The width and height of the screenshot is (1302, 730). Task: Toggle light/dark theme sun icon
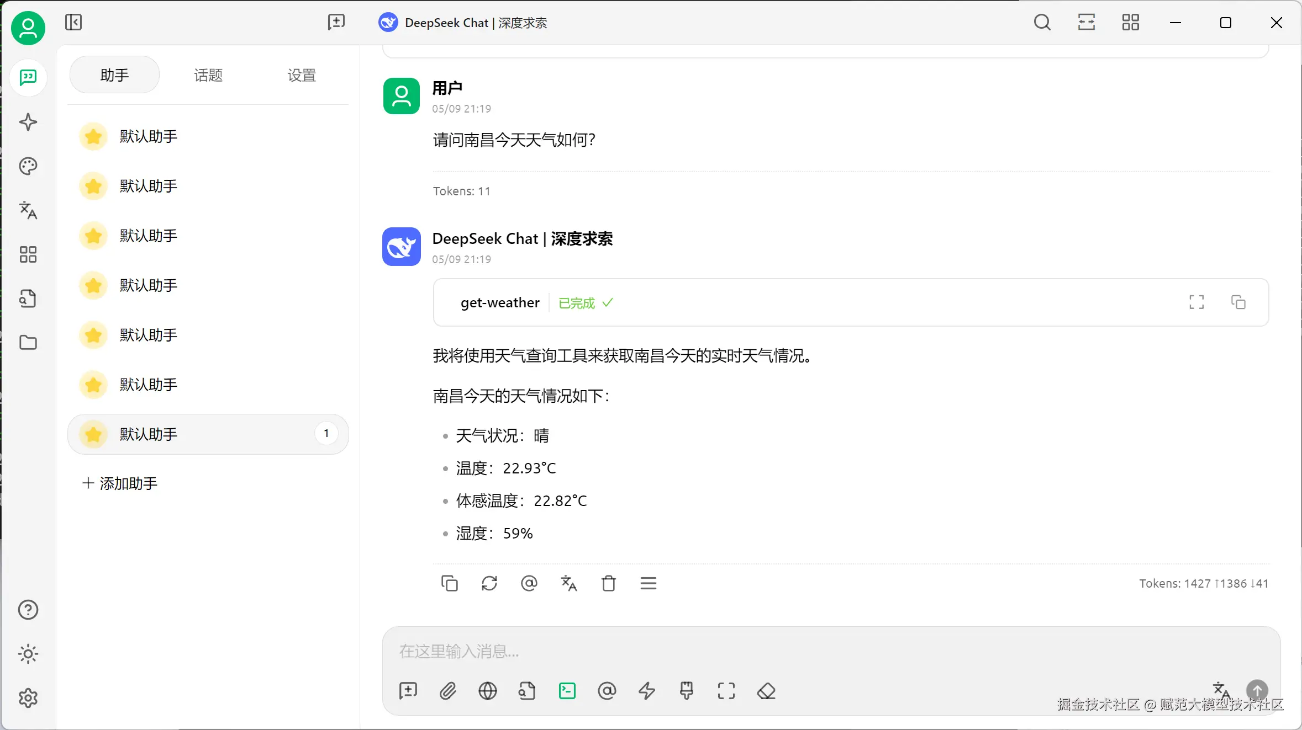pos(28,654)
